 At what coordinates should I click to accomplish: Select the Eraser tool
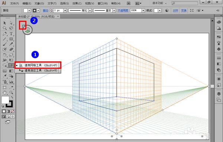click(11, 49)
